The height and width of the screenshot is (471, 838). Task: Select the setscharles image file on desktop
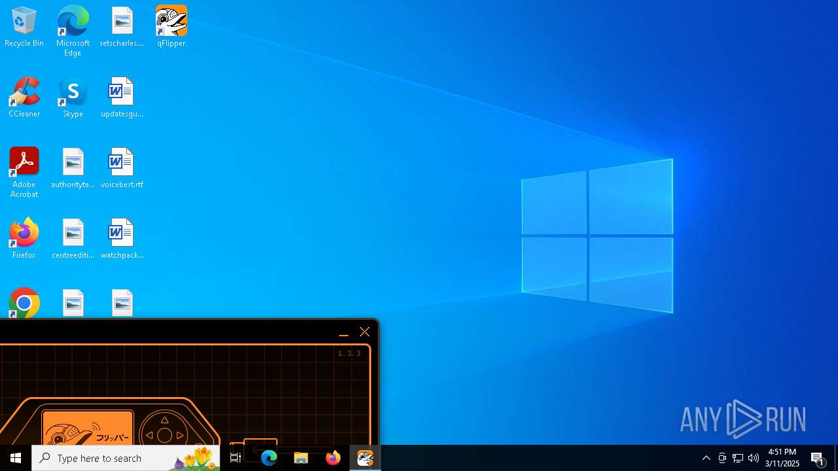click(x=122, y=27)
